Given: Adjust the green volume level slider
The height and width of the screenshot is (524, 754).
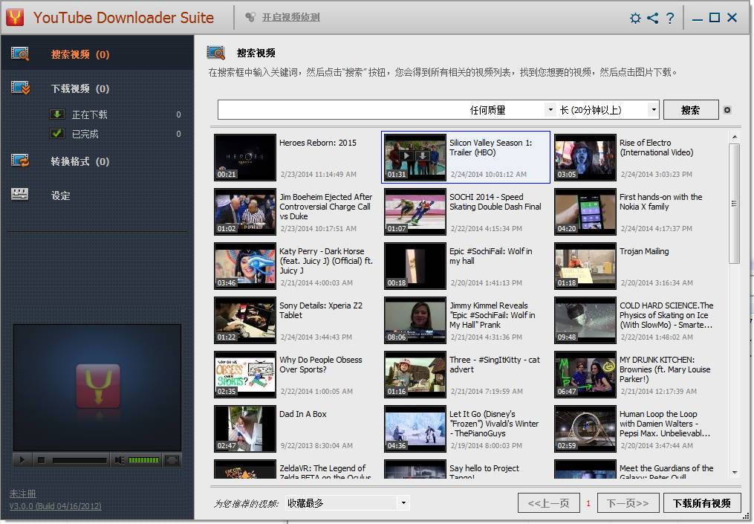Looking at the screenshot, I should [x=143, y=460].
